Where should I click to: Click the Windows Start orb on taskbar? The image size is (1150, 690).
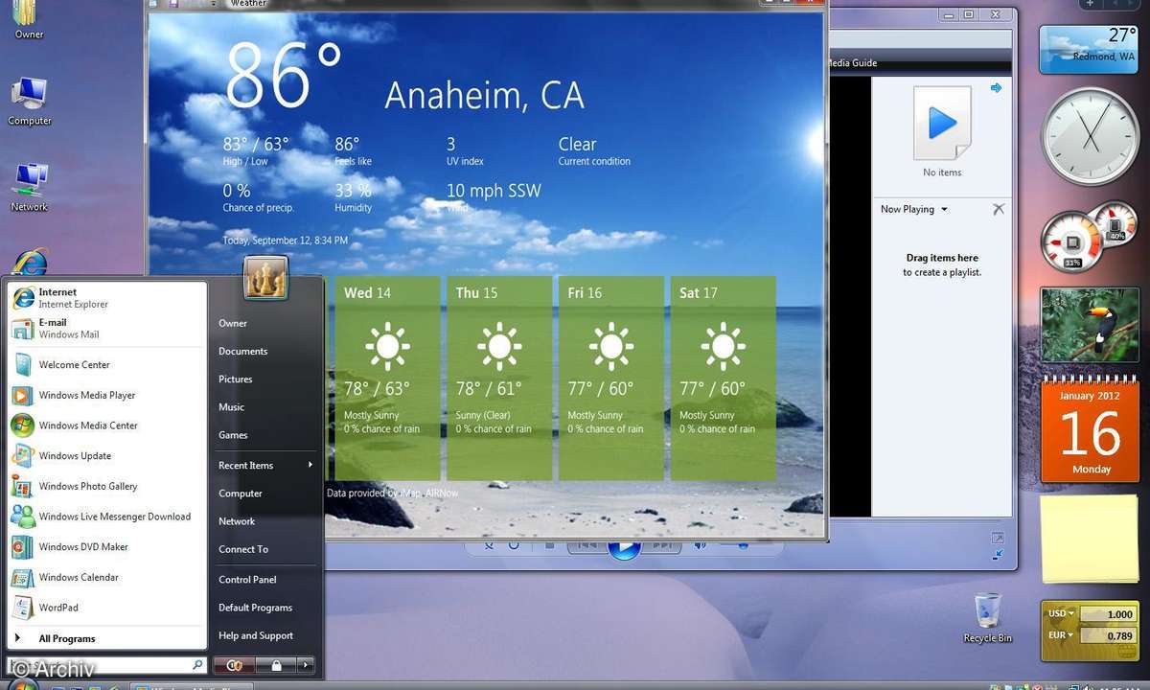24,685
